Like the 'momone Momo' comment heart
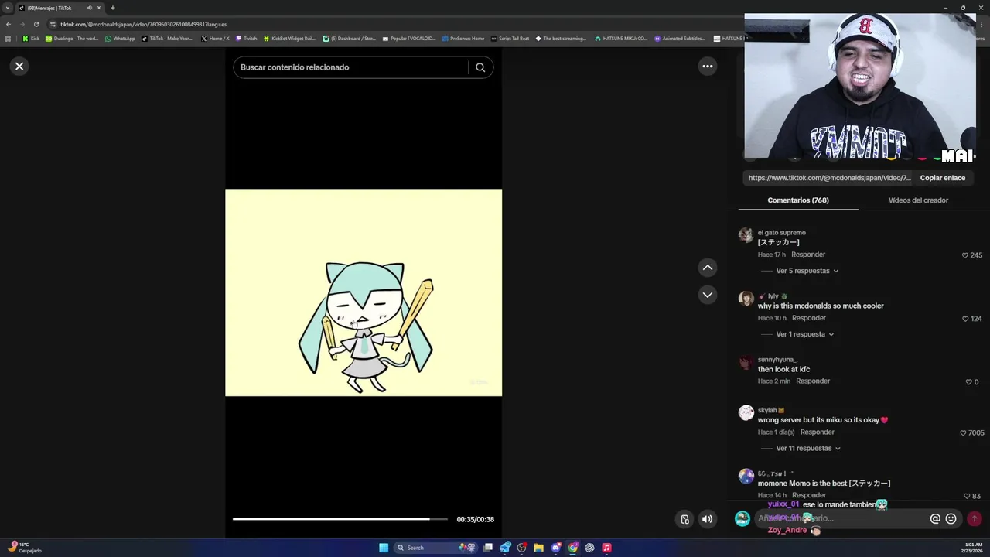This screenshot has width=990, height=557. coord(967,496)
